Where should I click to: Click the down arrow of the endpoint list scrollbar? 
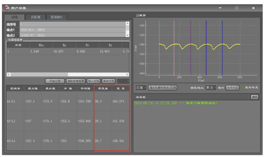pos(128,35)
